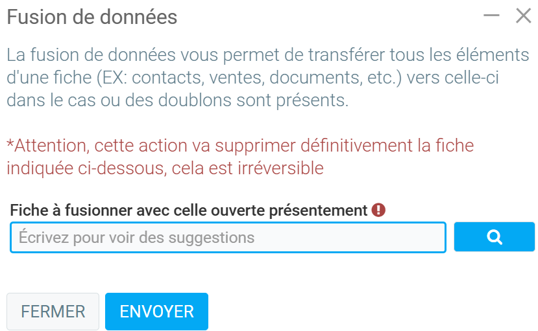Click the FERMER button
The image size is (538, 331).
[53, 312]
